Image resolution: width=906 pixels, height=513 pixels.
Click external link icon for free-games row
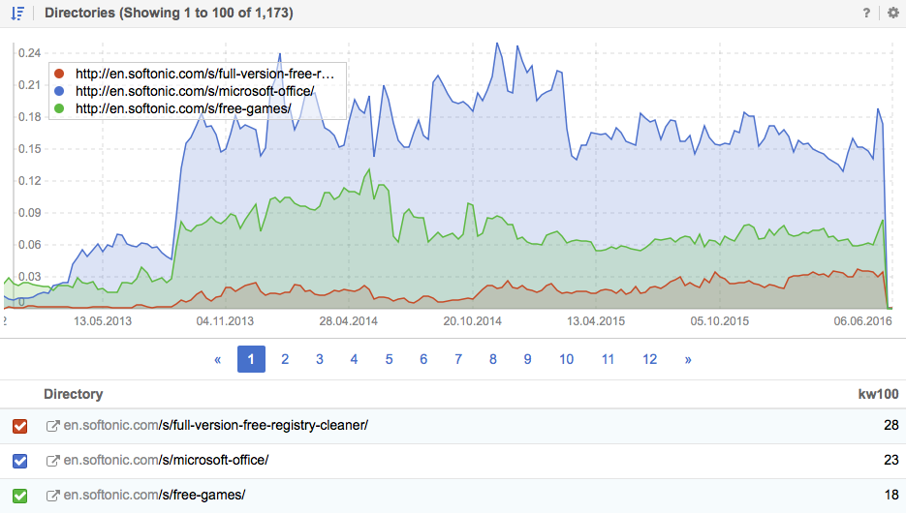[53, 495]
